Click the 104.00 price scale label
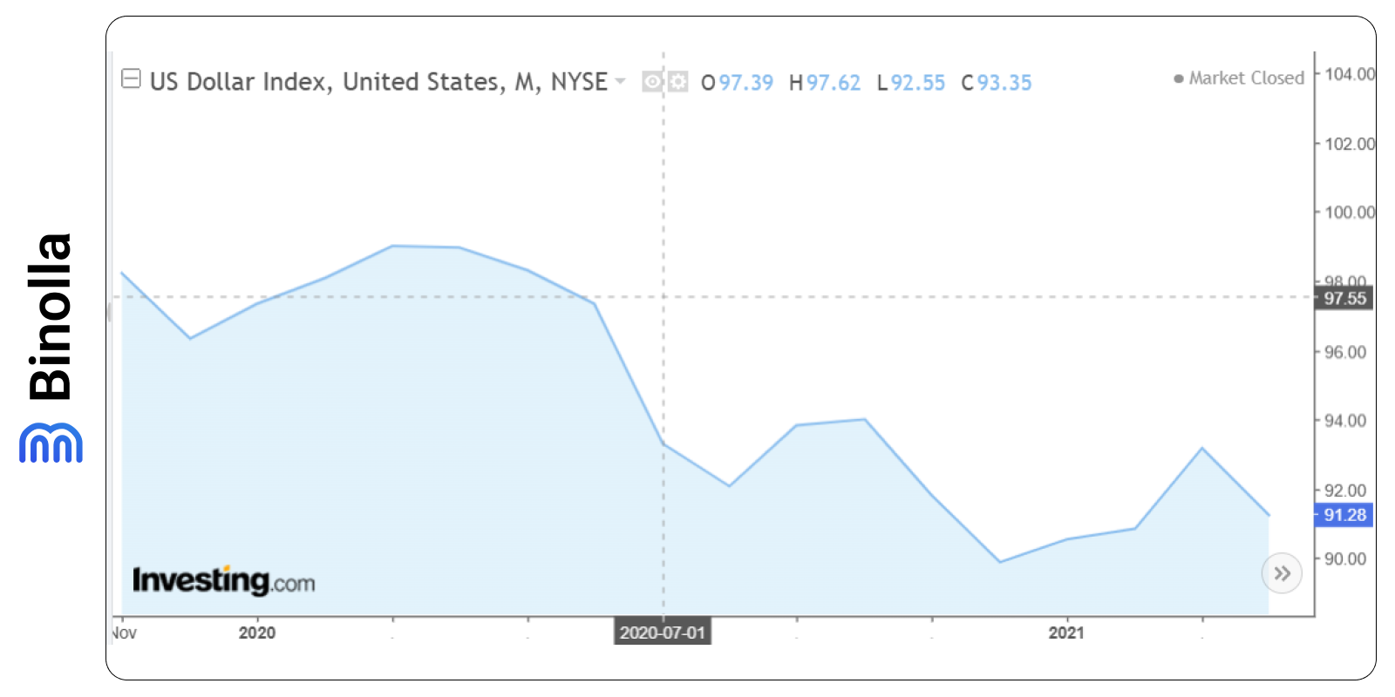1395x697 pixels. click(x=1349, y=74)
